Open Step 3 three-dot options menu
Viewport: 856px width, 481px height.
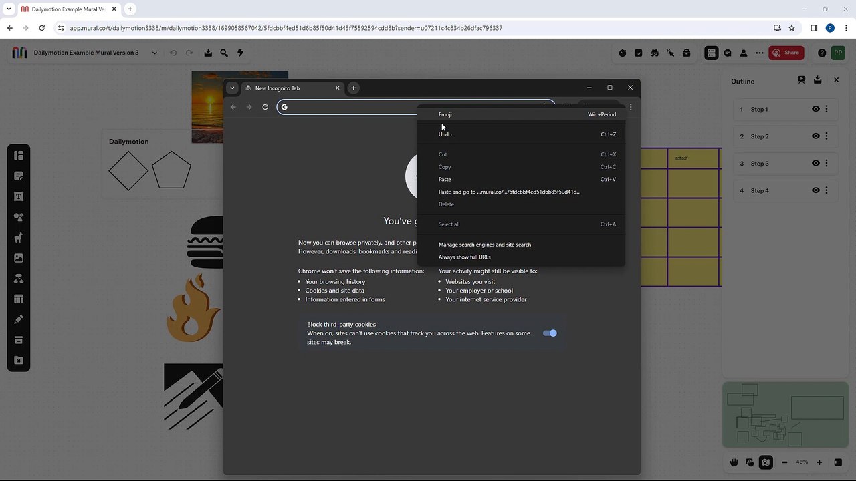pyautogui.click(x=827, y=163)
